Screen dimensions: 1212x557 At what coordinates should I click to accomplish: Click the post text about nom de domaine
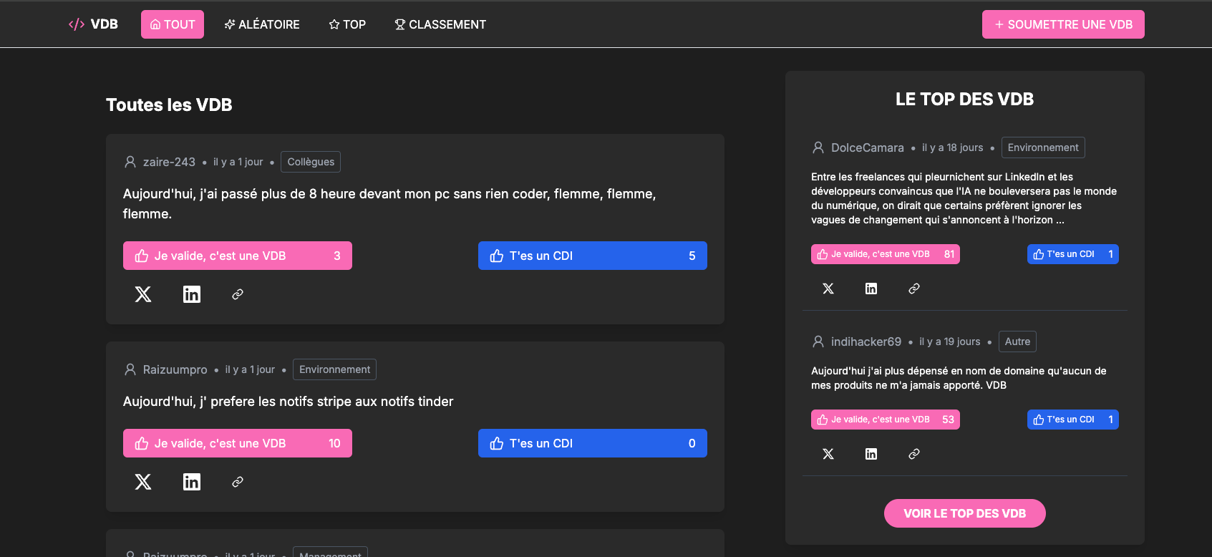tap(959, 378)
